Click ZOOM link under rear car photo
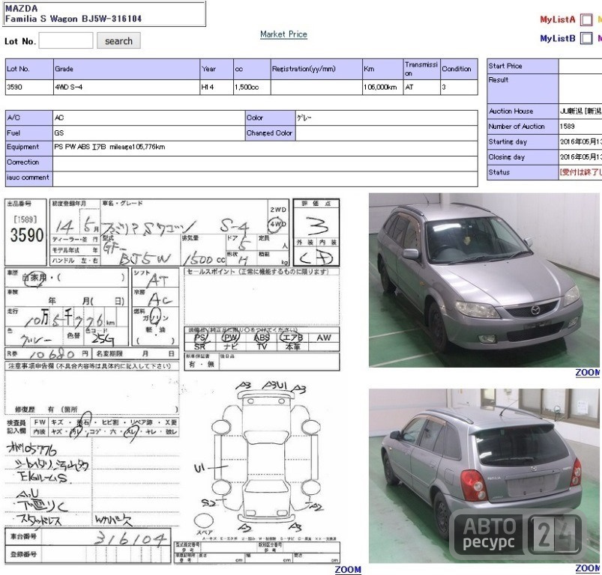 click(x=588, y=568)
